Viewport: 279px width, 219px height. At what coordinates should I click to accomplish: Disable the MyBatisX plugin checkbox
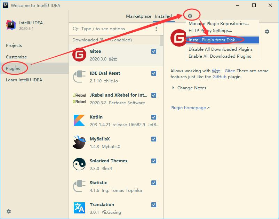point(154,139)
